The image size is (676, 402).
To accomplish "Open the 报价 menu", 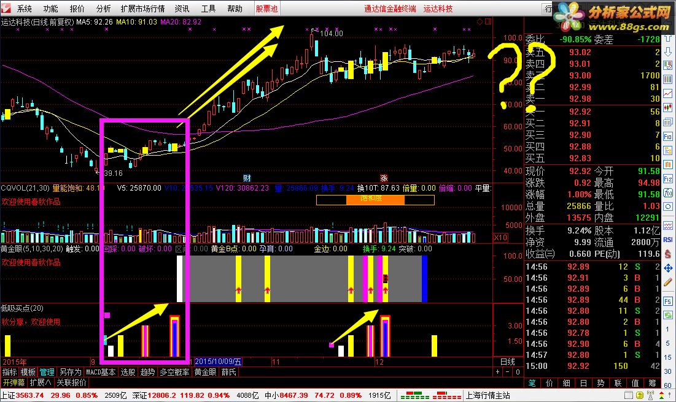I will click(77, 9).
